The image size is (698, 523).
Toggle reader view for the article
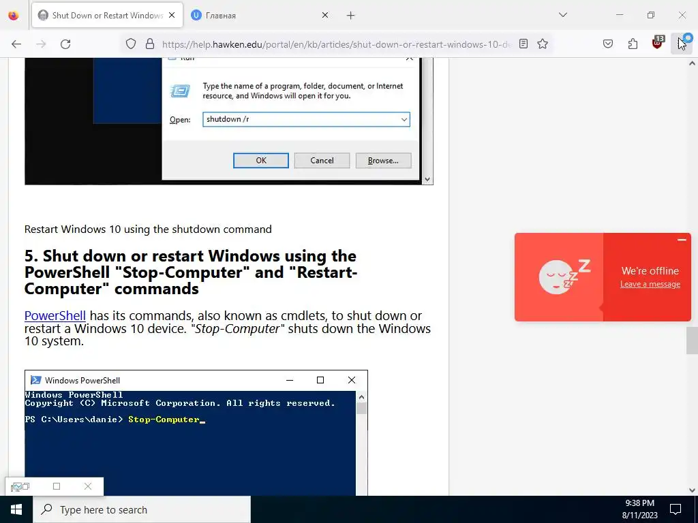click(523, 44)
